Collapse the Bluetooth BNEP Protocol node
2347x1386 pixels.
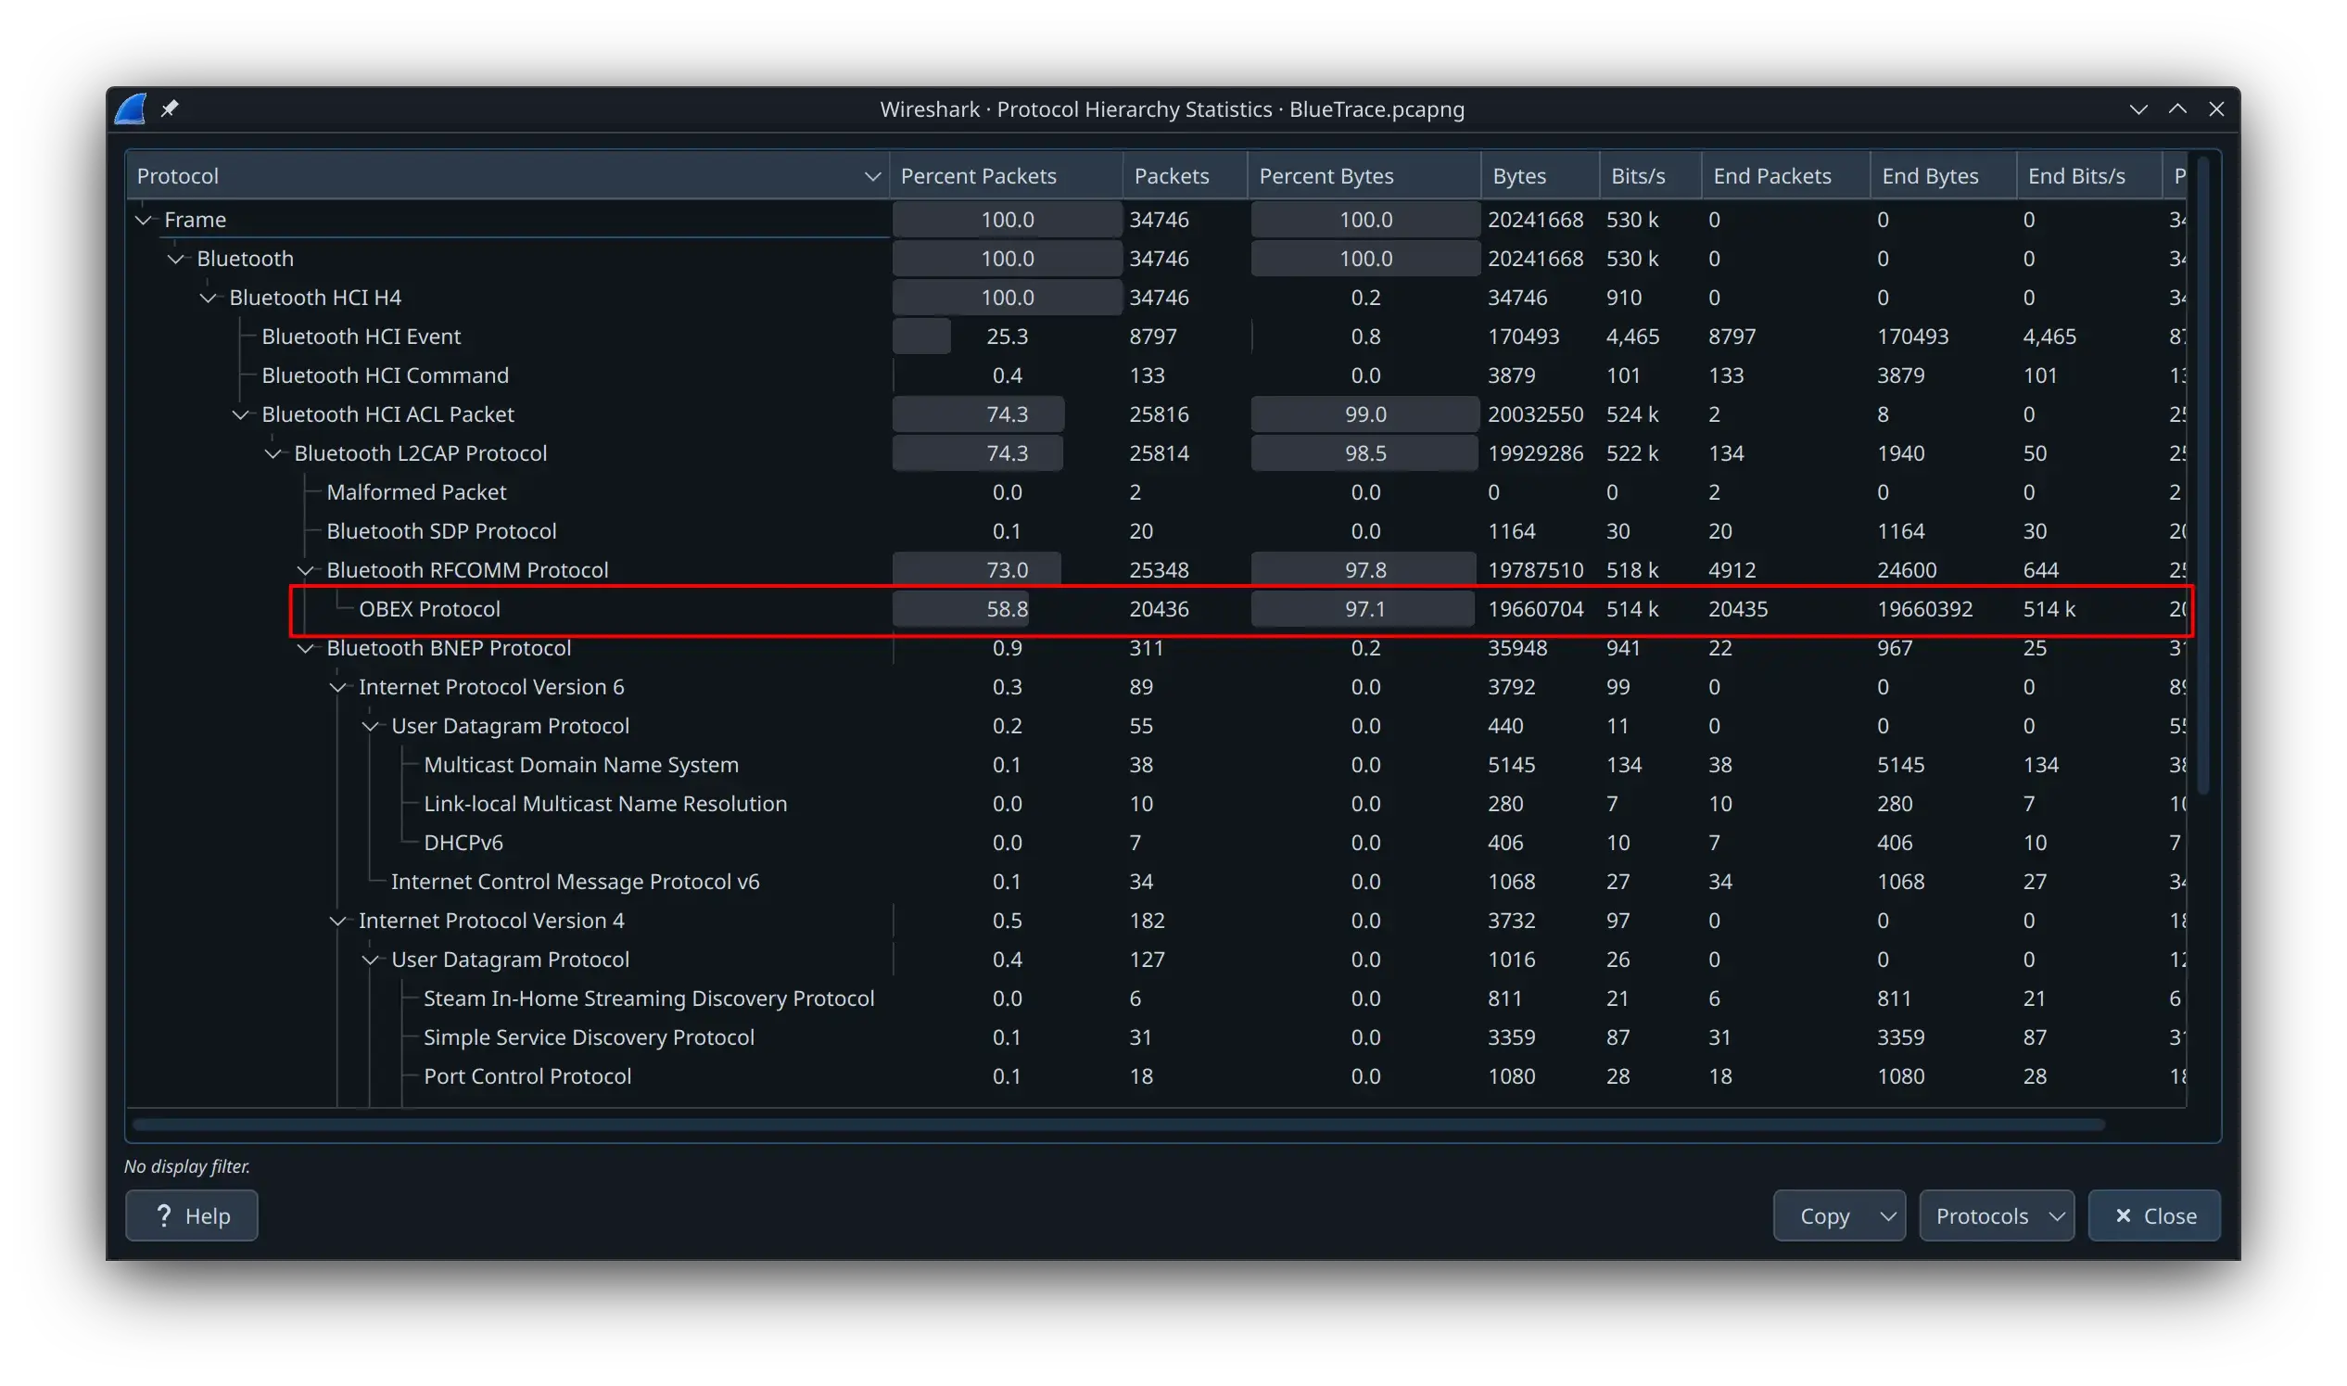coord(305,648)
